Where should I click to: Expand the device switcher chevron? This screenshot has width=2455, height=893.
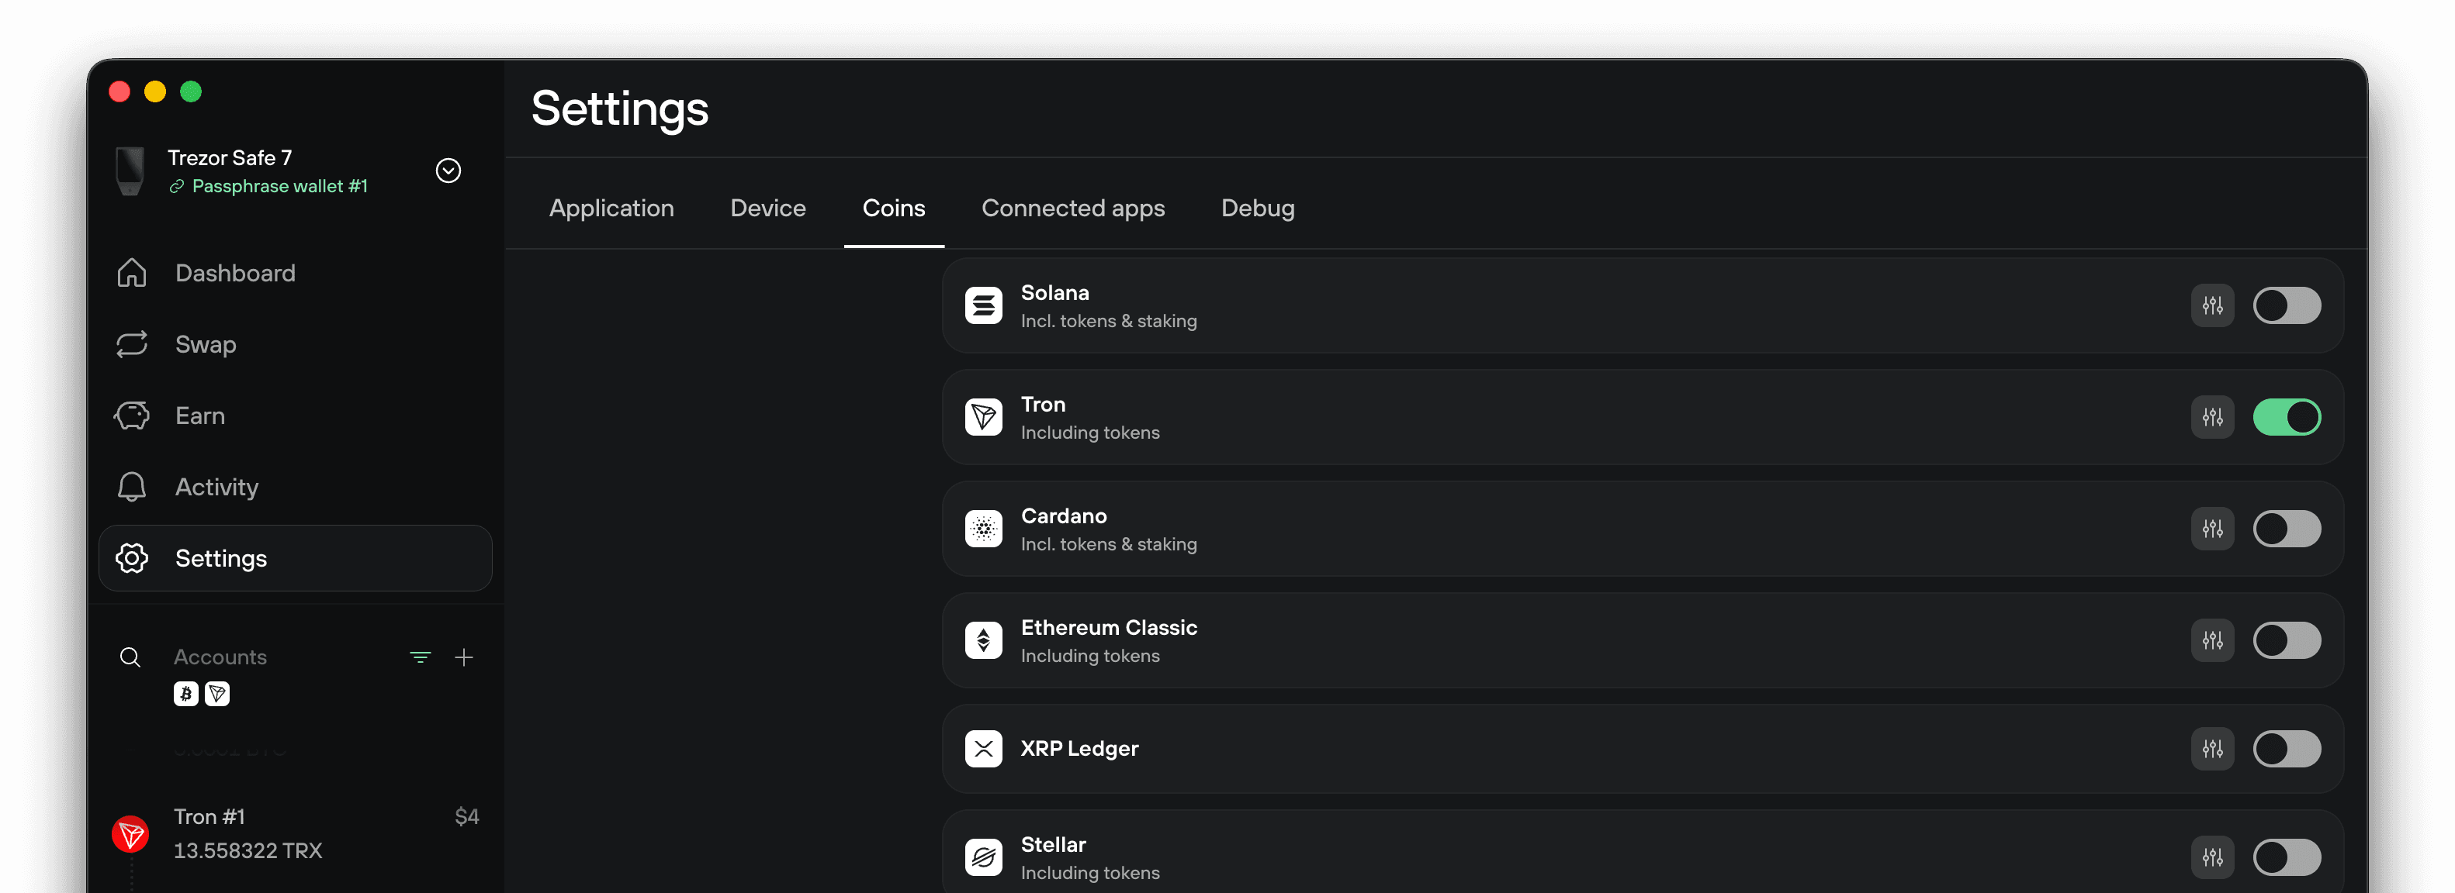448,171
